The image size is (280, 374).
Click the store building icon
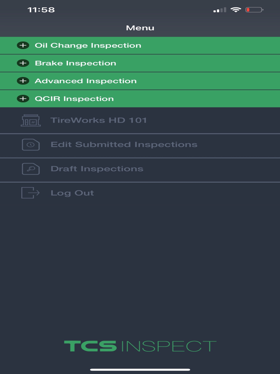[x=31, y=120]
